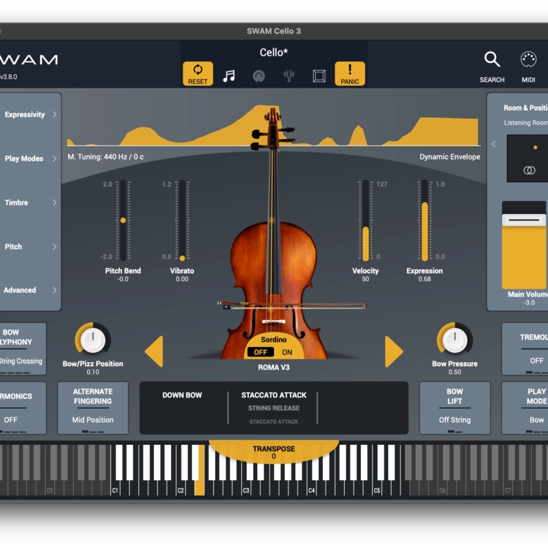Expand the Play Modes section
Image resolution: width=548 pixels, height=548 pixels.
29,159
